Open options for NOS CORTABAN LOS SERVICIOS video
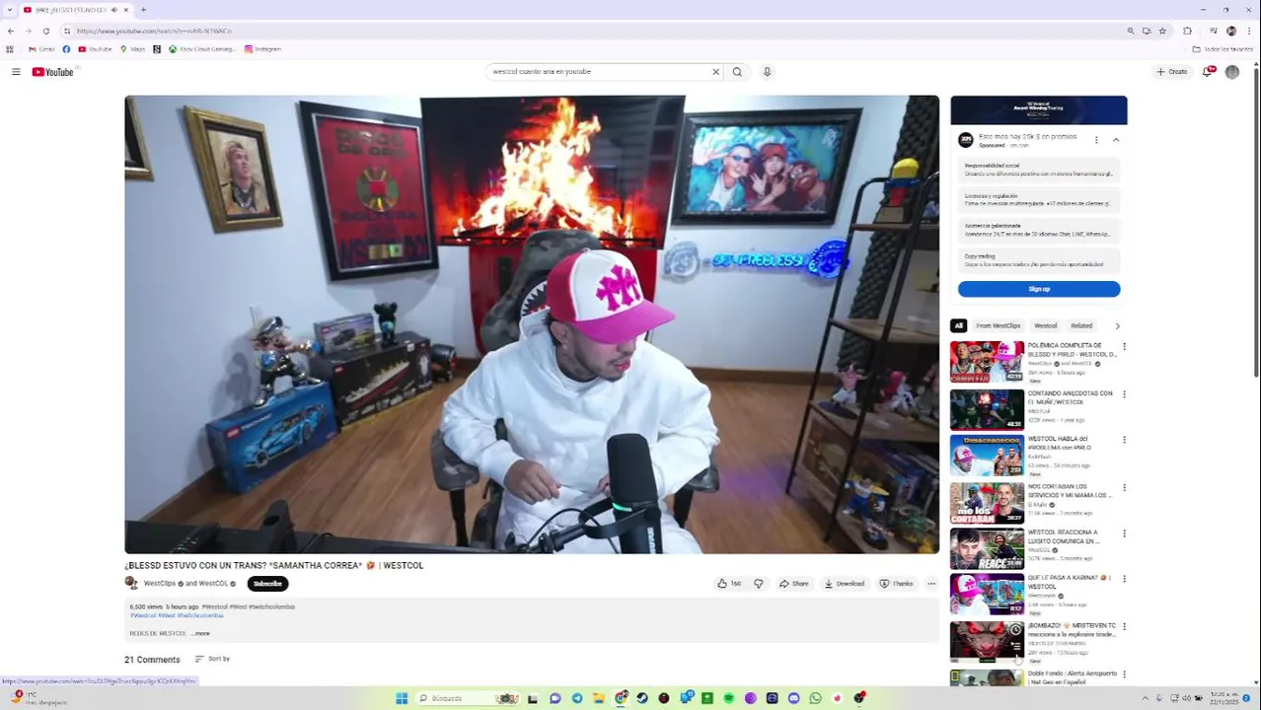 (x=1124, y=487)
